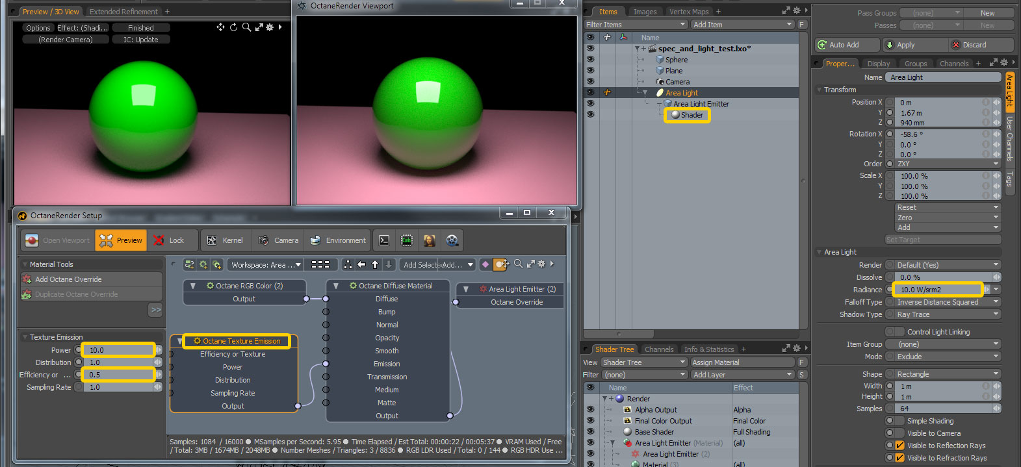
Task: Click the gear icon in schematic toolbar
Action: click(541, 264)
